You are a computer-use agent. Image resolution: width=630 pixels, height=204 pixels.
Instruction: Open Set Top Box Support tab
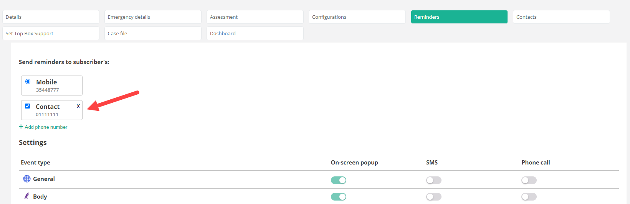tap(51, 33)
